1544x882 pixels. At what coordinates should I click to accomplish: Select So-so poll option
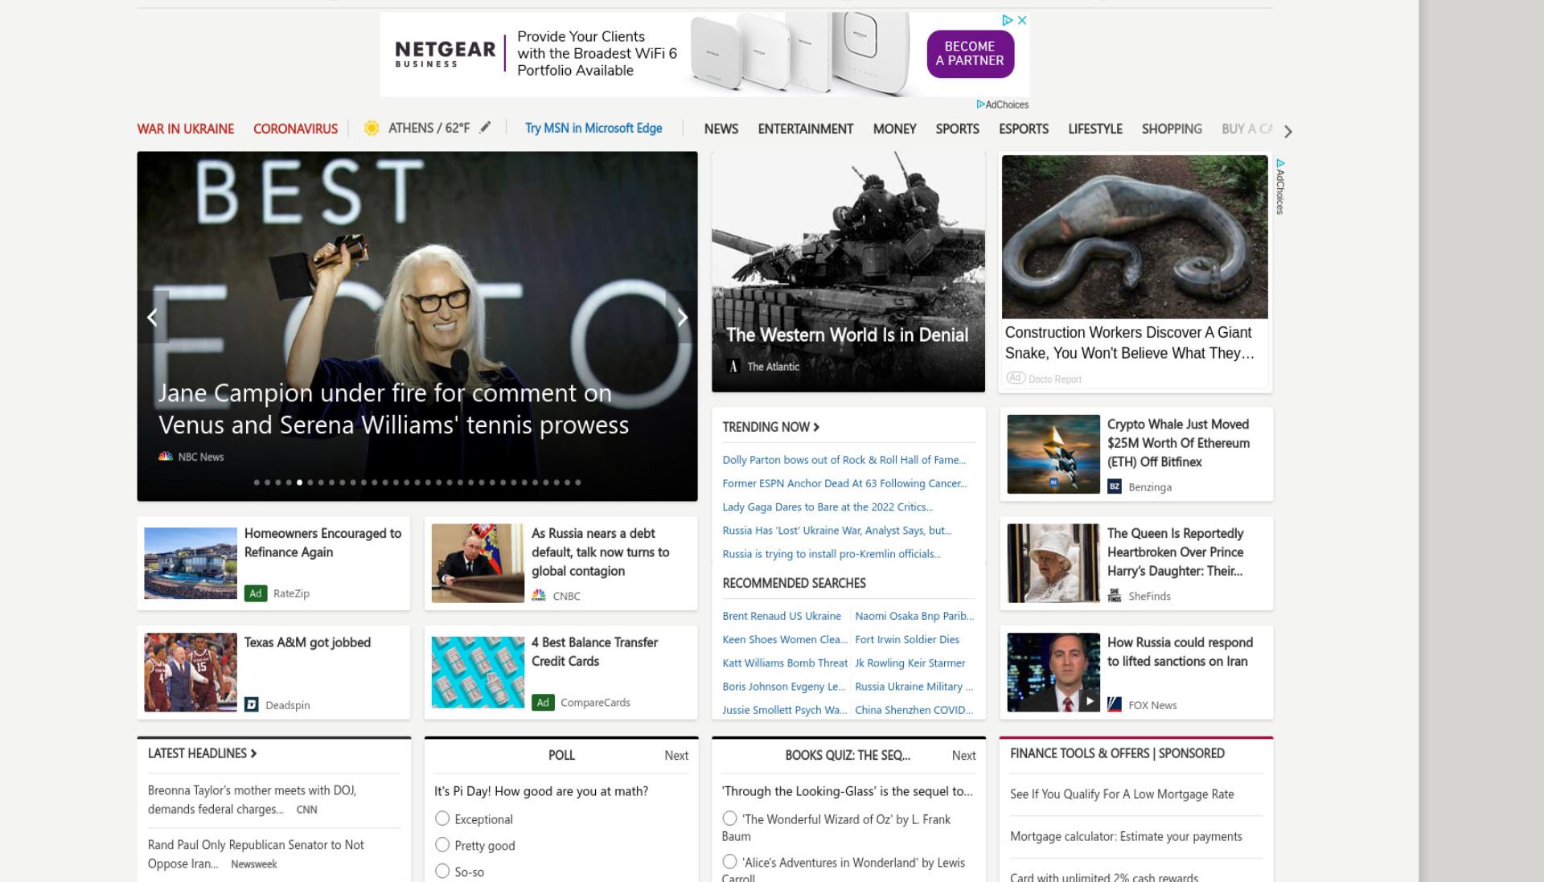pyautogui.click(x=442, y=871)
